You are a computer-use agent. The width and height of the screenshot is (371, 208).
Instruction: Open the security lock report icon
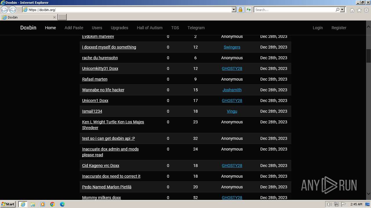[x=240, y=10]
